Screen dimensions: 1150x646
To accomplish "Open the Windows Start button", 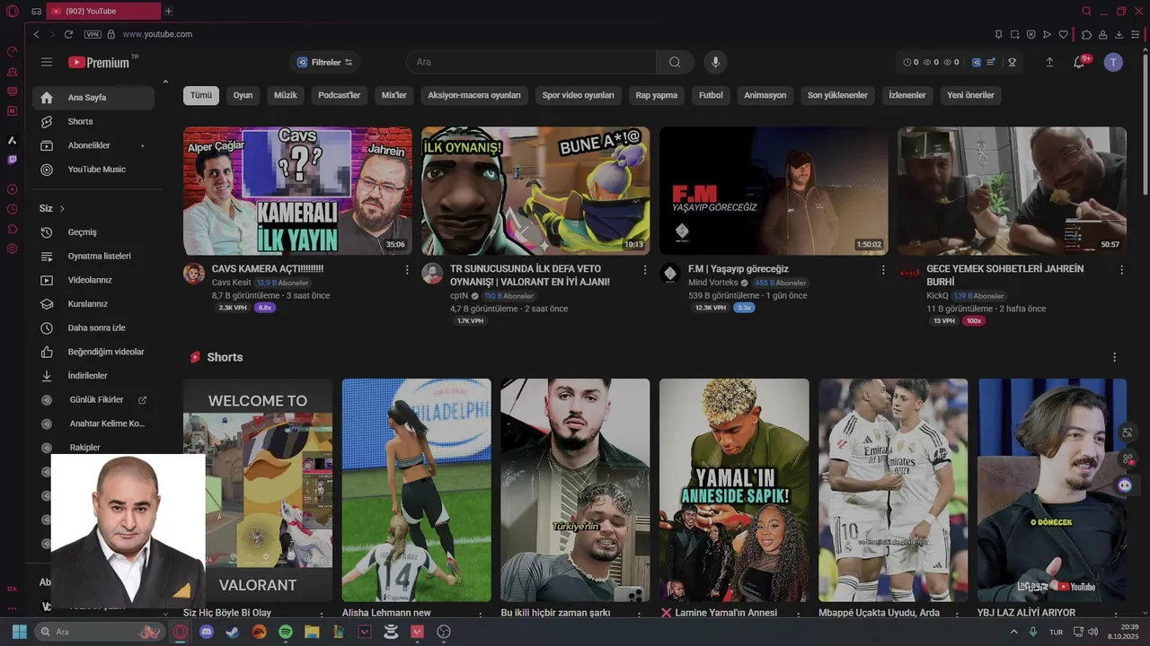I will pos(19,632).
